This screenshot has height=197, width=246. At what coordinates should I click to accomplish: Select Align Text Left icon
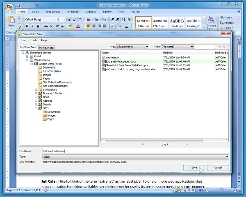click(x=89, y=26)
